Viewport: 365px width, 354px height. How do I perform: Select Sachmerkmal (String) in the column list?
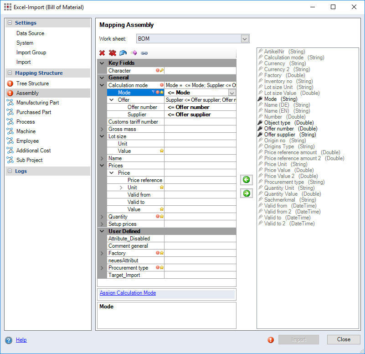click(x=290, y=199)
